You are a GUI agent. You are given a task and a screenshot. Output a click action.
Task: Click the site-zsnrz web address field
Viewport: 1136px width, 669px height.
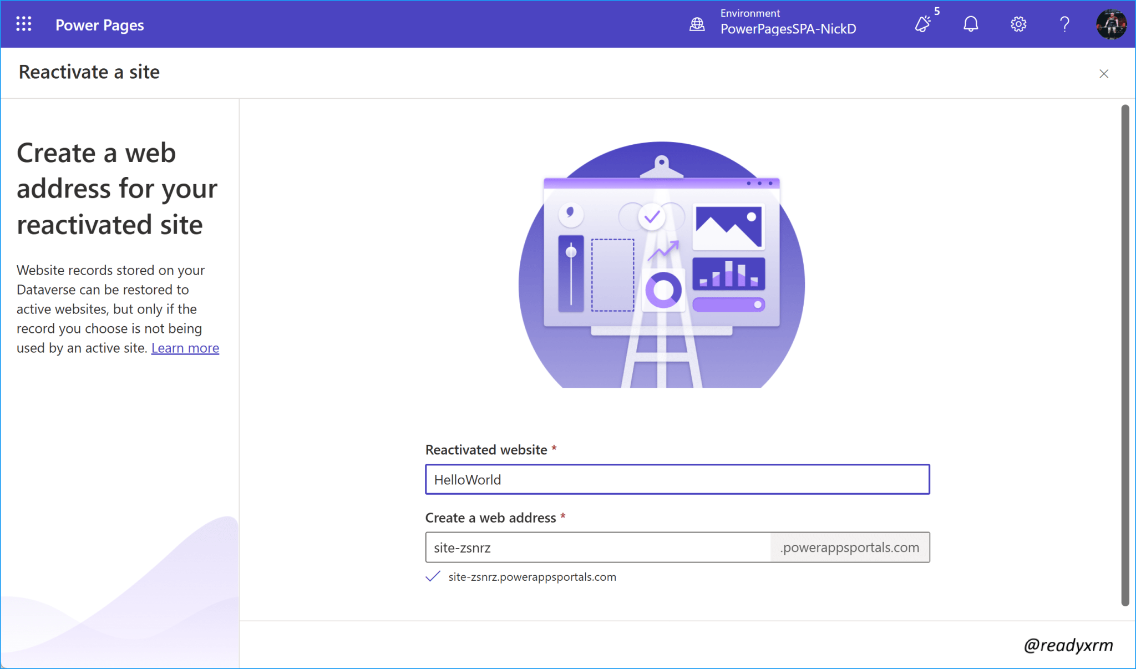tap(598, 548)
